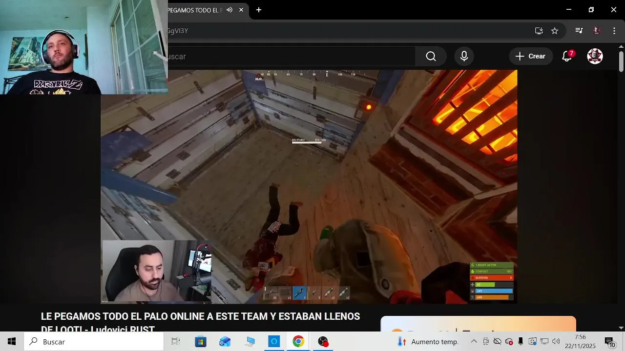Focus the YouTube Buscar search box

(292, 56)
